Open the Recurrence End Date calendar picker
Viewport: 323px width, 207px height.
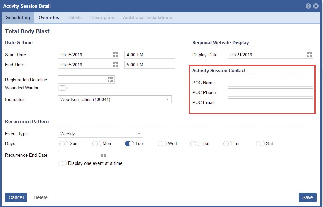click(103, 155)
